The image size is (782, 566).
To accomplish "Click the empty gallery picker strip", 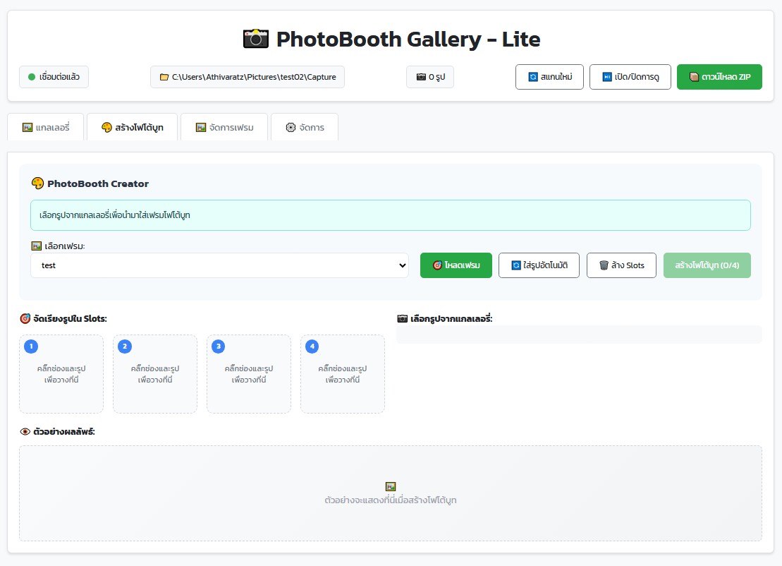I will 579,335.
